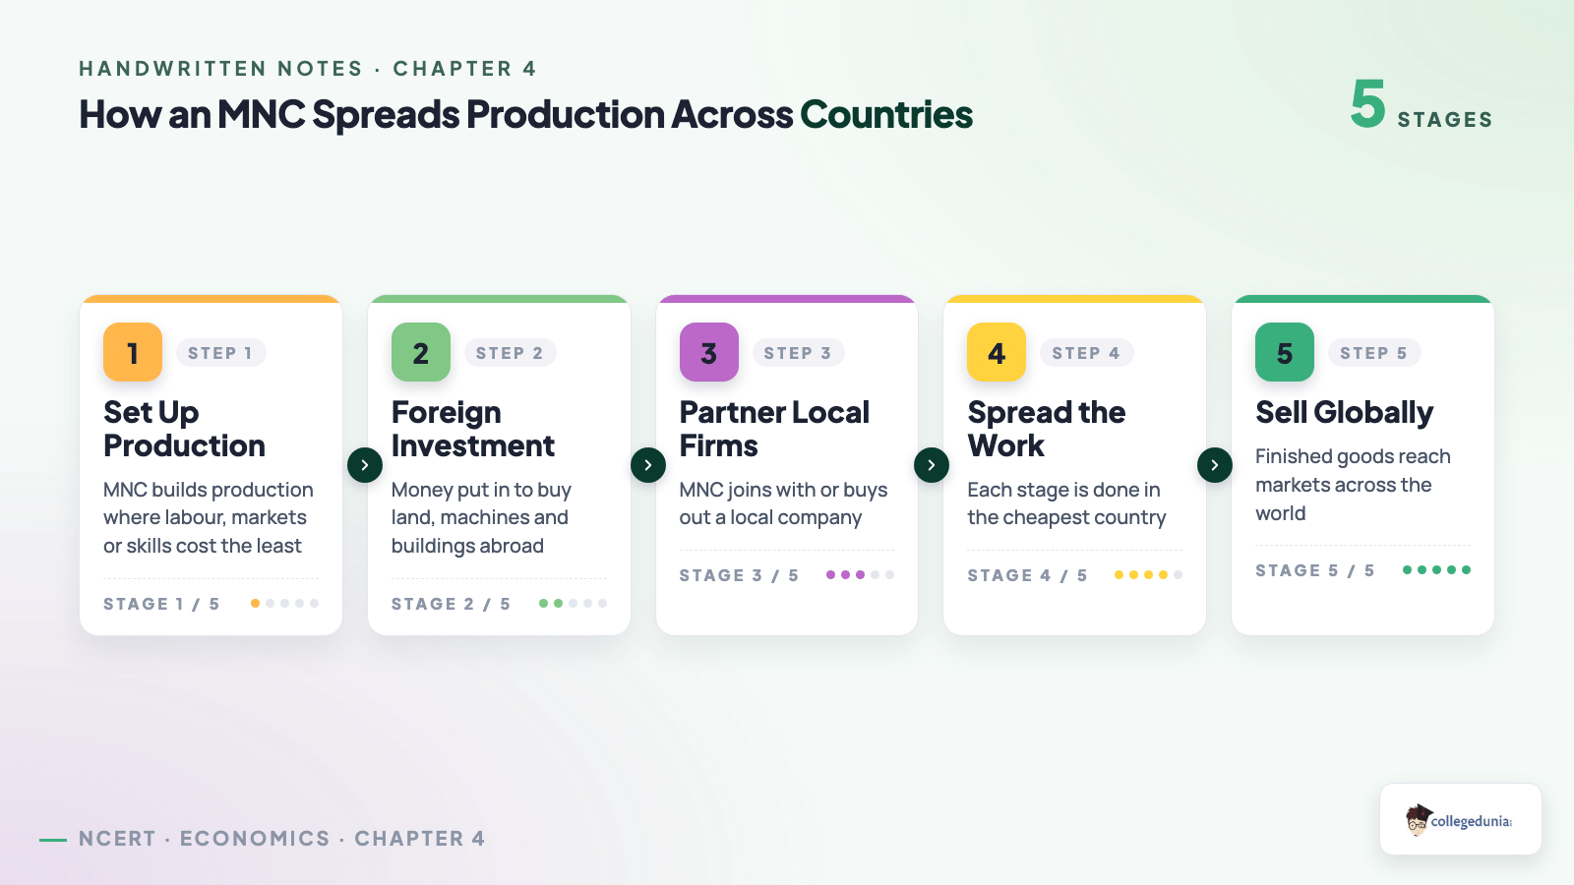Image resolution: width=1574 pixels, height=885 pixels.
Task: Click the purple number 3 badge
Action: pos(709,352)
